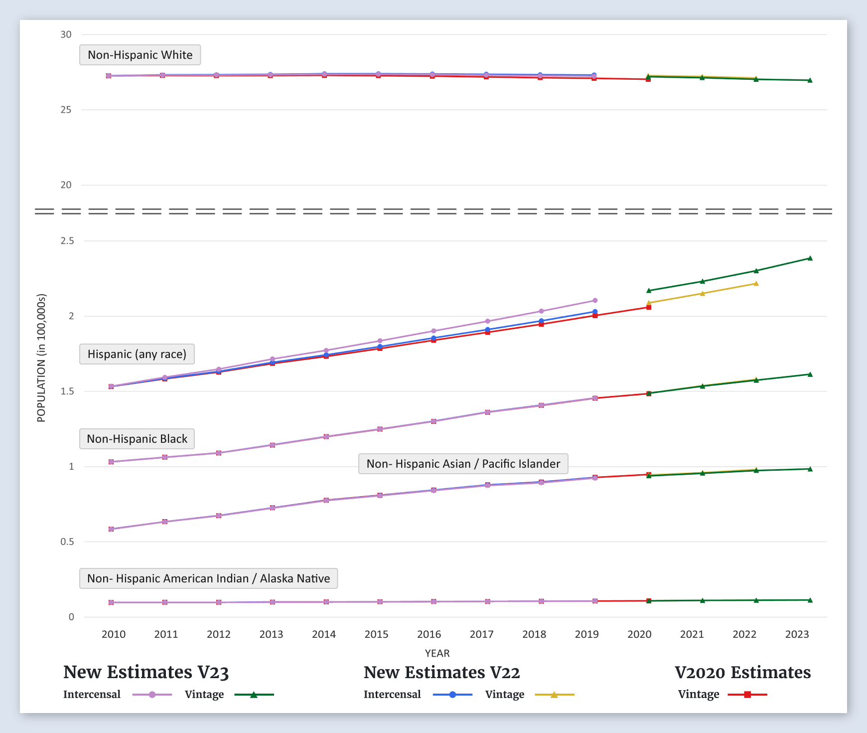The image size is (867, 733).
Task: Click the New Estimates V22 legend heading
Action: 441,672
